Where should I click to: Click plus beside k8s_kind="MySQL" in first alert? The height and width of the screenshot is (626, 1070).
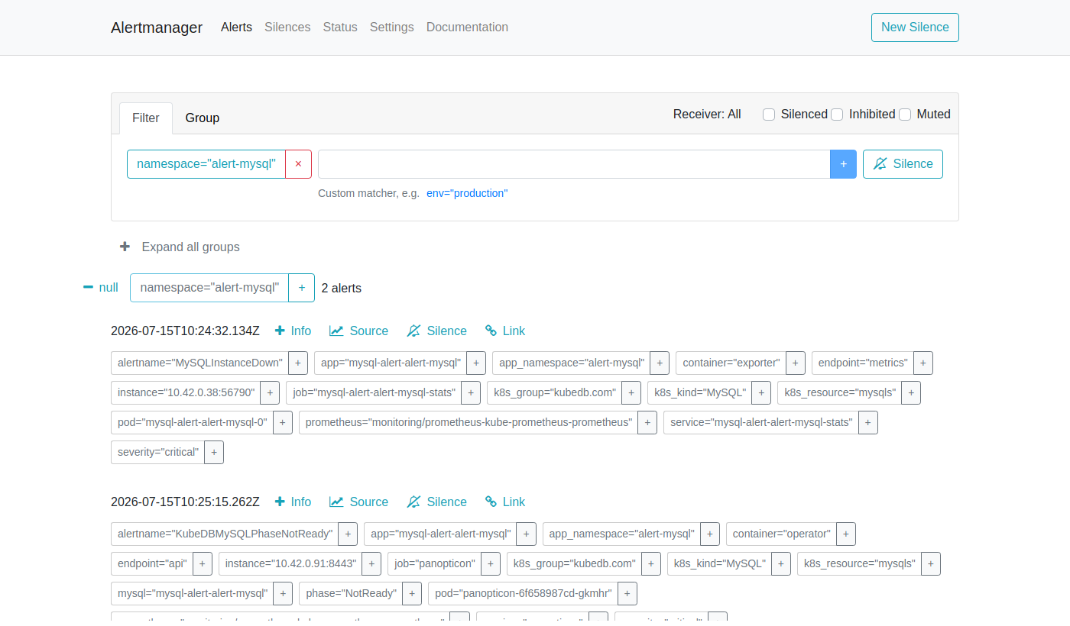pyautogui.click(x=761, y=392)
